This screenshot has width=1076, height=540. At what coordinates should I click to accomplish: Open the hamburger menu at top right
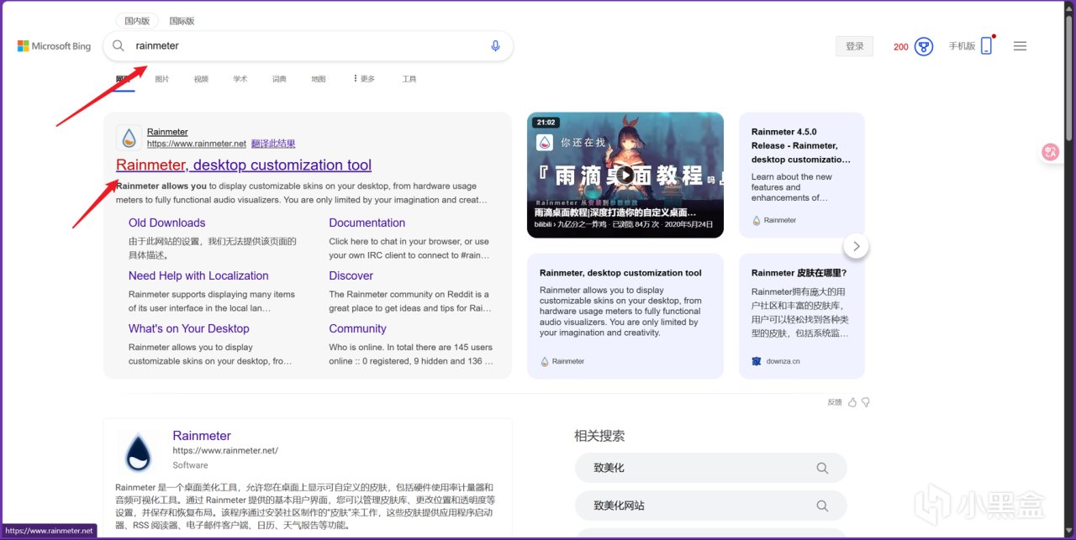click(x=1020, y=46)
